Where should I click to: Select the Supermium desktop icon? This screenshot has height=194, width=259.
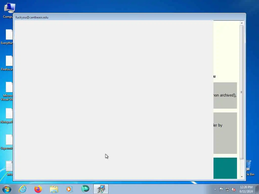click(7, 142)
